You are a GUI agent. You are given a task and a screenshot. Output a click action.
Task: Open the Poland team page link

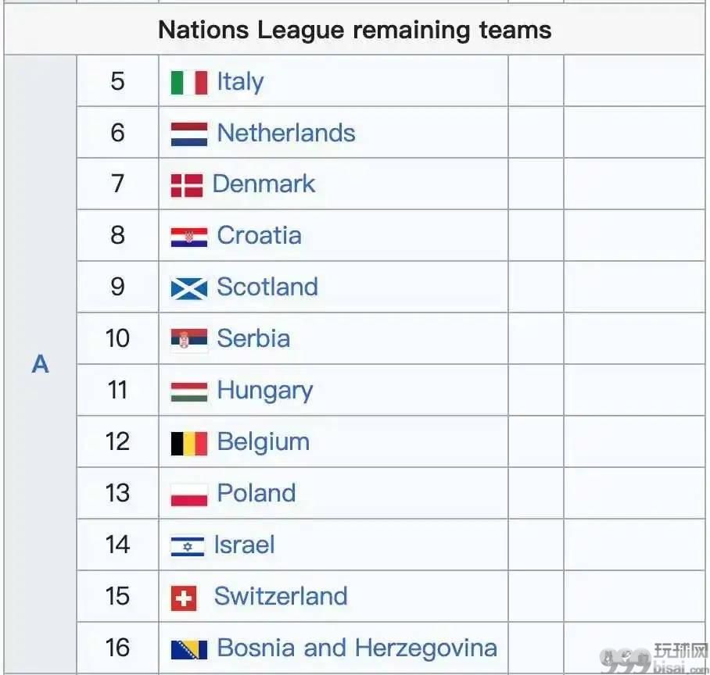[x=256, y=493]
